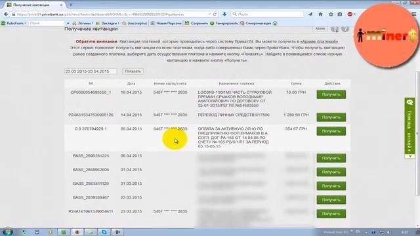420x236 pixels.
Task: Expand the Закладки dropdown
Action: [108, 24]
